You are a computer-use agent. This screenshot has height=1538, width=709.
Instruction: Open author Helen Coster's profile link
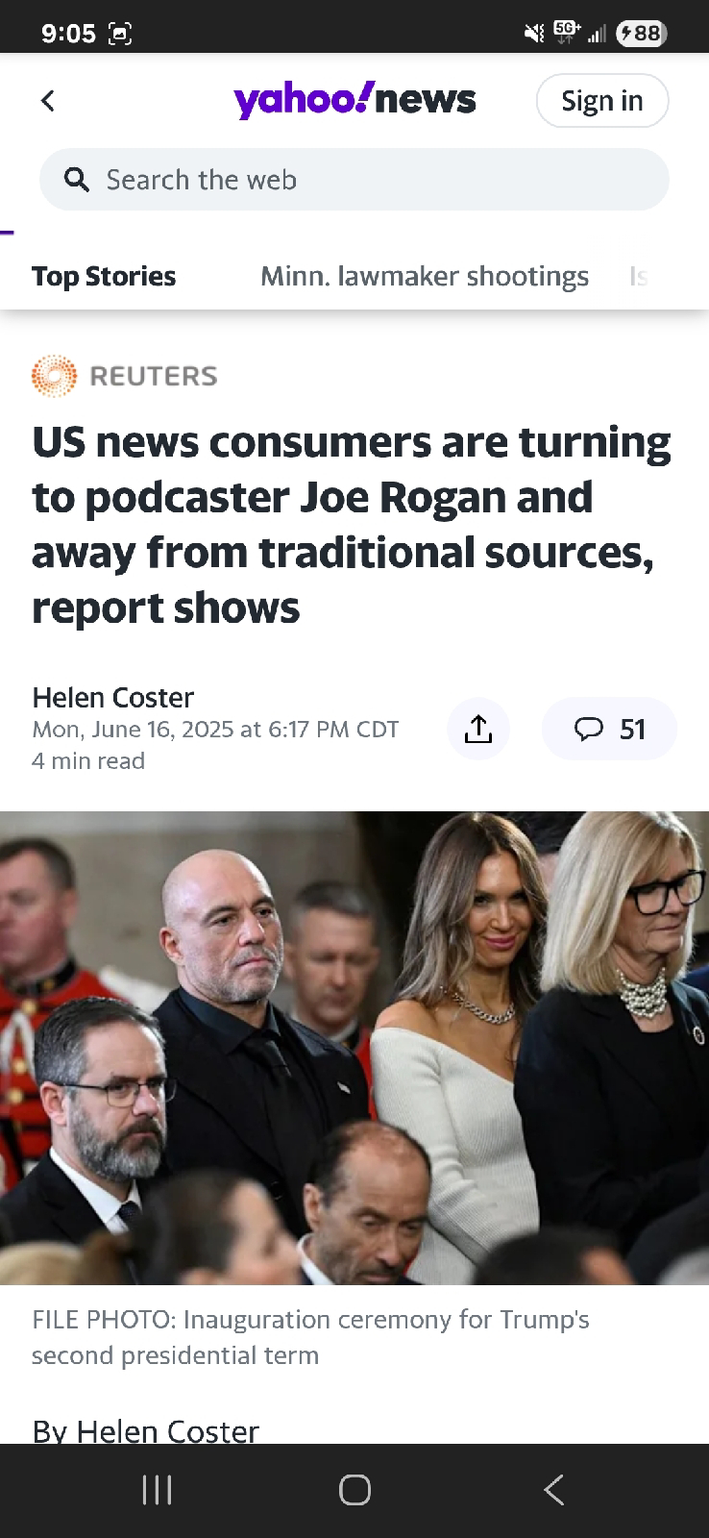click(112, 697)
